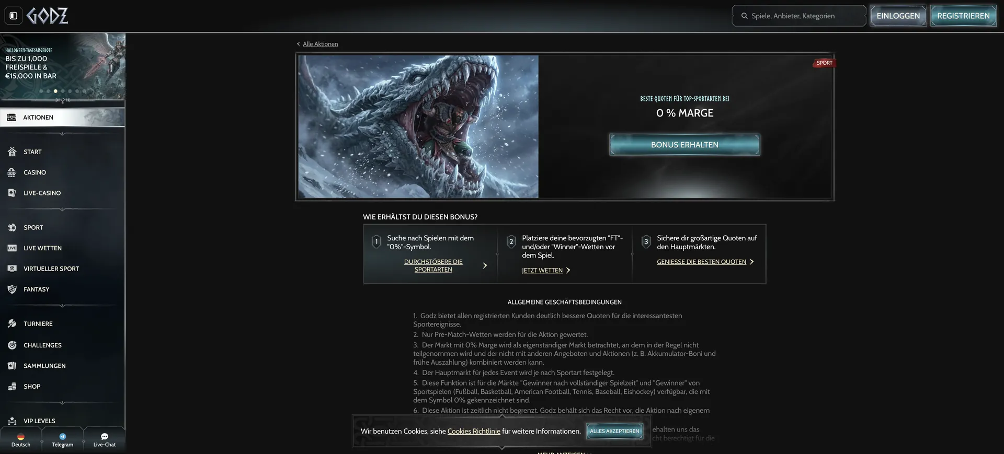Click Bonus Erhalten button
Viewport: 1004px width, 454px height.
click(x=684, y=145)
